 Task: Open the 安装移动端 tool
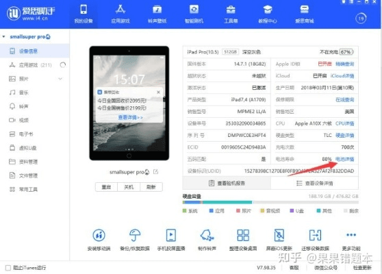click(x=99, y=240)
